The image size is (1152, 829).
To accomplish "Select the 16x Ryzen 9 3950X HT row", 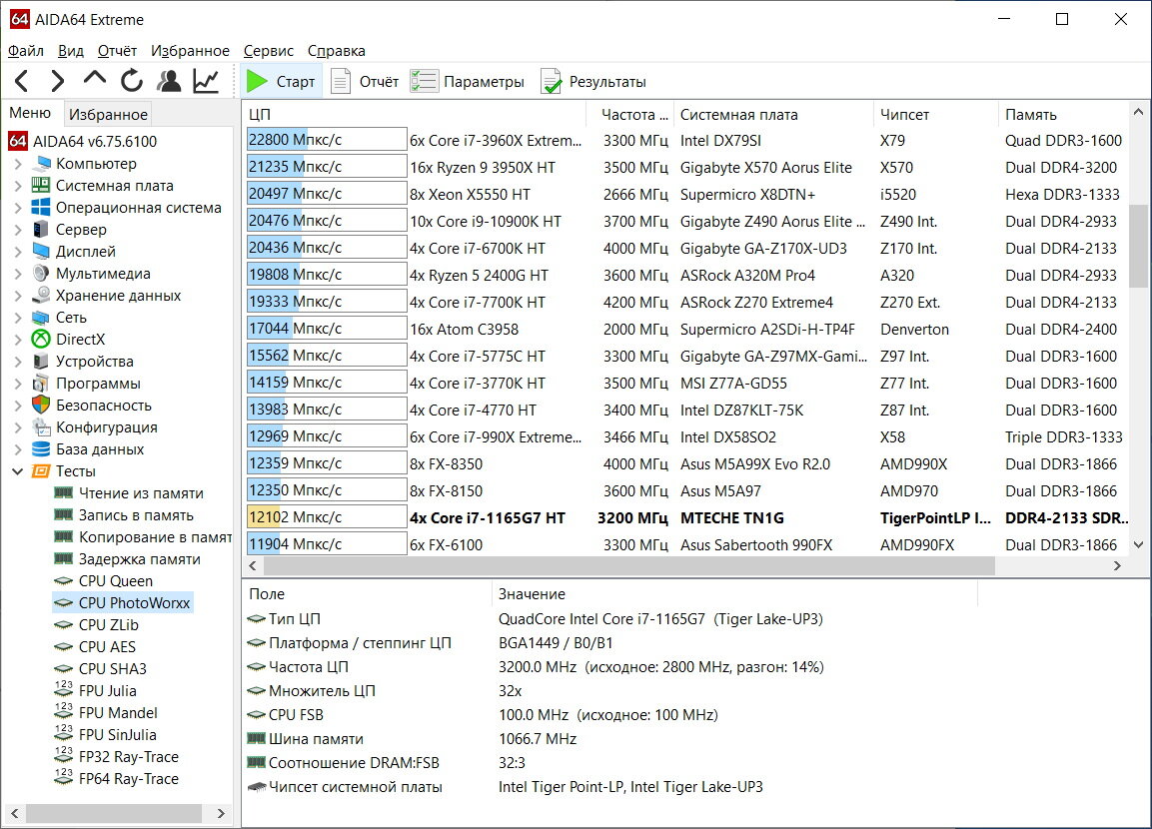I will pyautogui.click(x=687, y=168).
